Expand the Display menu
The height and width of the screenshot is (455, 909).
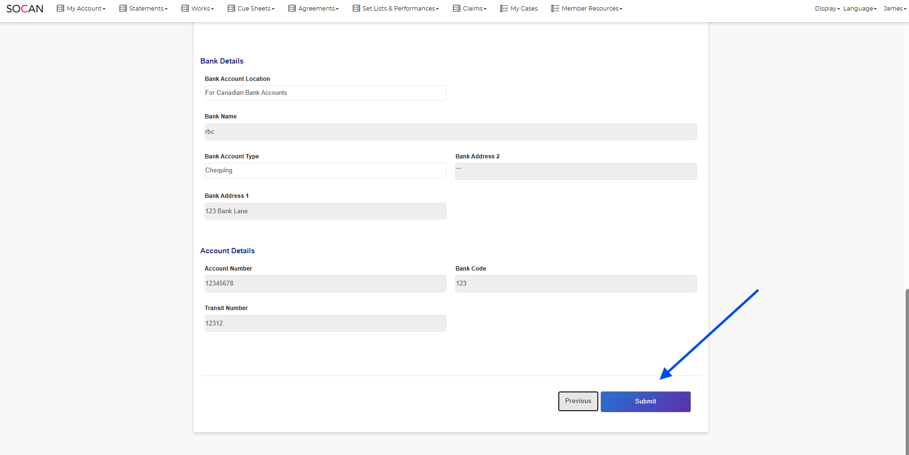click(x=827, y=9)
